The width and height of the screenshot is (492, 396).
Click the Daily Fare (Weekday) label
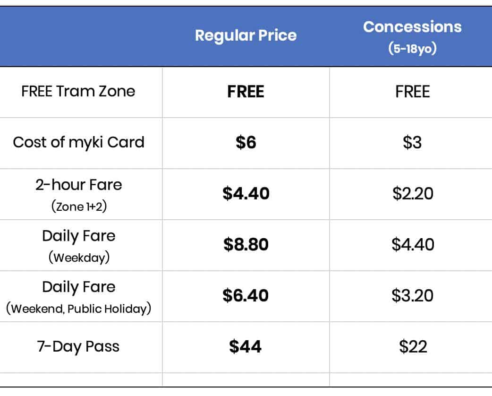click(x=78, y=245)
